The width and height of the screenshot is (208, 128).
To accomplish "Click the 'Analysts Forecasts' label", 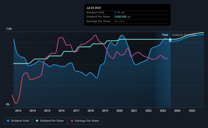I will (184, 35).
